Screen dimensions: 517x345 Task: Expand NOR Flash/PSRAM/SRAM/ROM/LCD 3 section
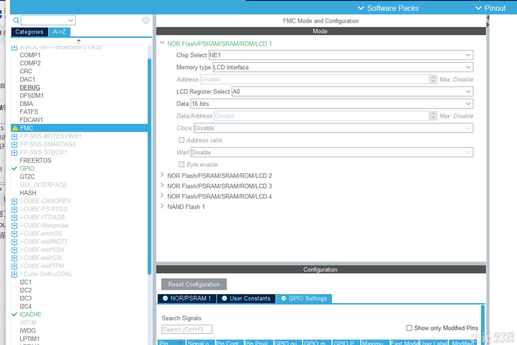coord(162,186)
